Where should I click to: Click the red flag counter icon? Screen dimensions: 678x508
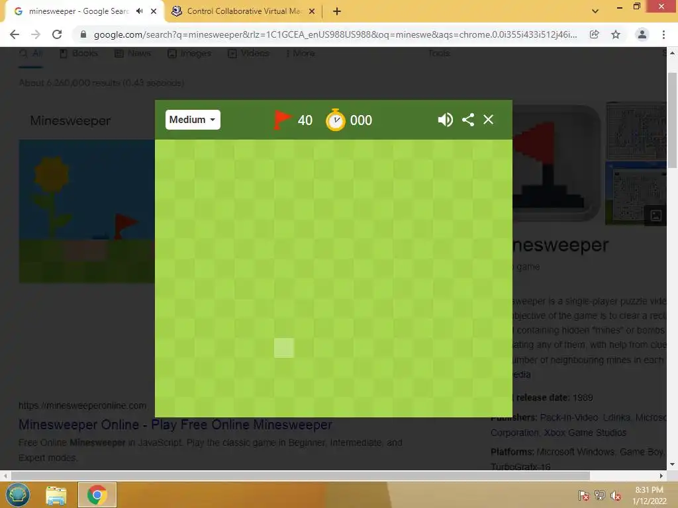coord(282,120)
